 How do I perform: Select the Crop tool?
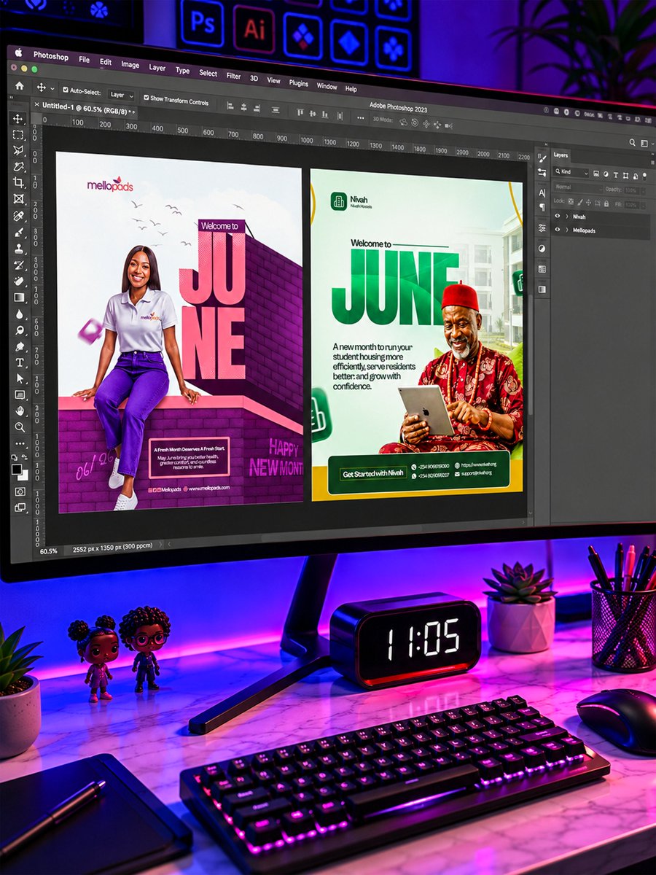click(17, 182)
